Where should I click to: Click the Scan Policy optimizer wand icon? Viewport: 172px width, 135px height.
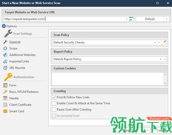coord(164,42)
